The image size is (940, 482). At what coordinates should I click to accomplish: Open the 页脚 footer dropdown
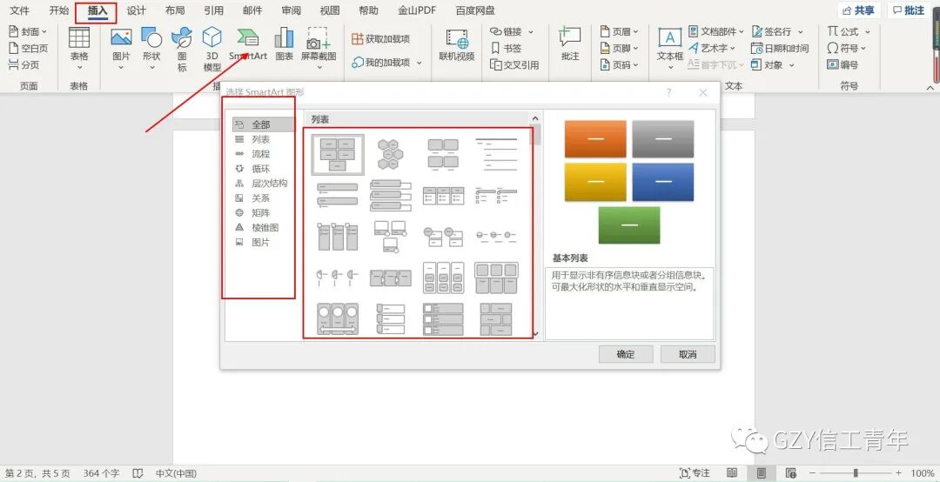click(x=620, y=48)
